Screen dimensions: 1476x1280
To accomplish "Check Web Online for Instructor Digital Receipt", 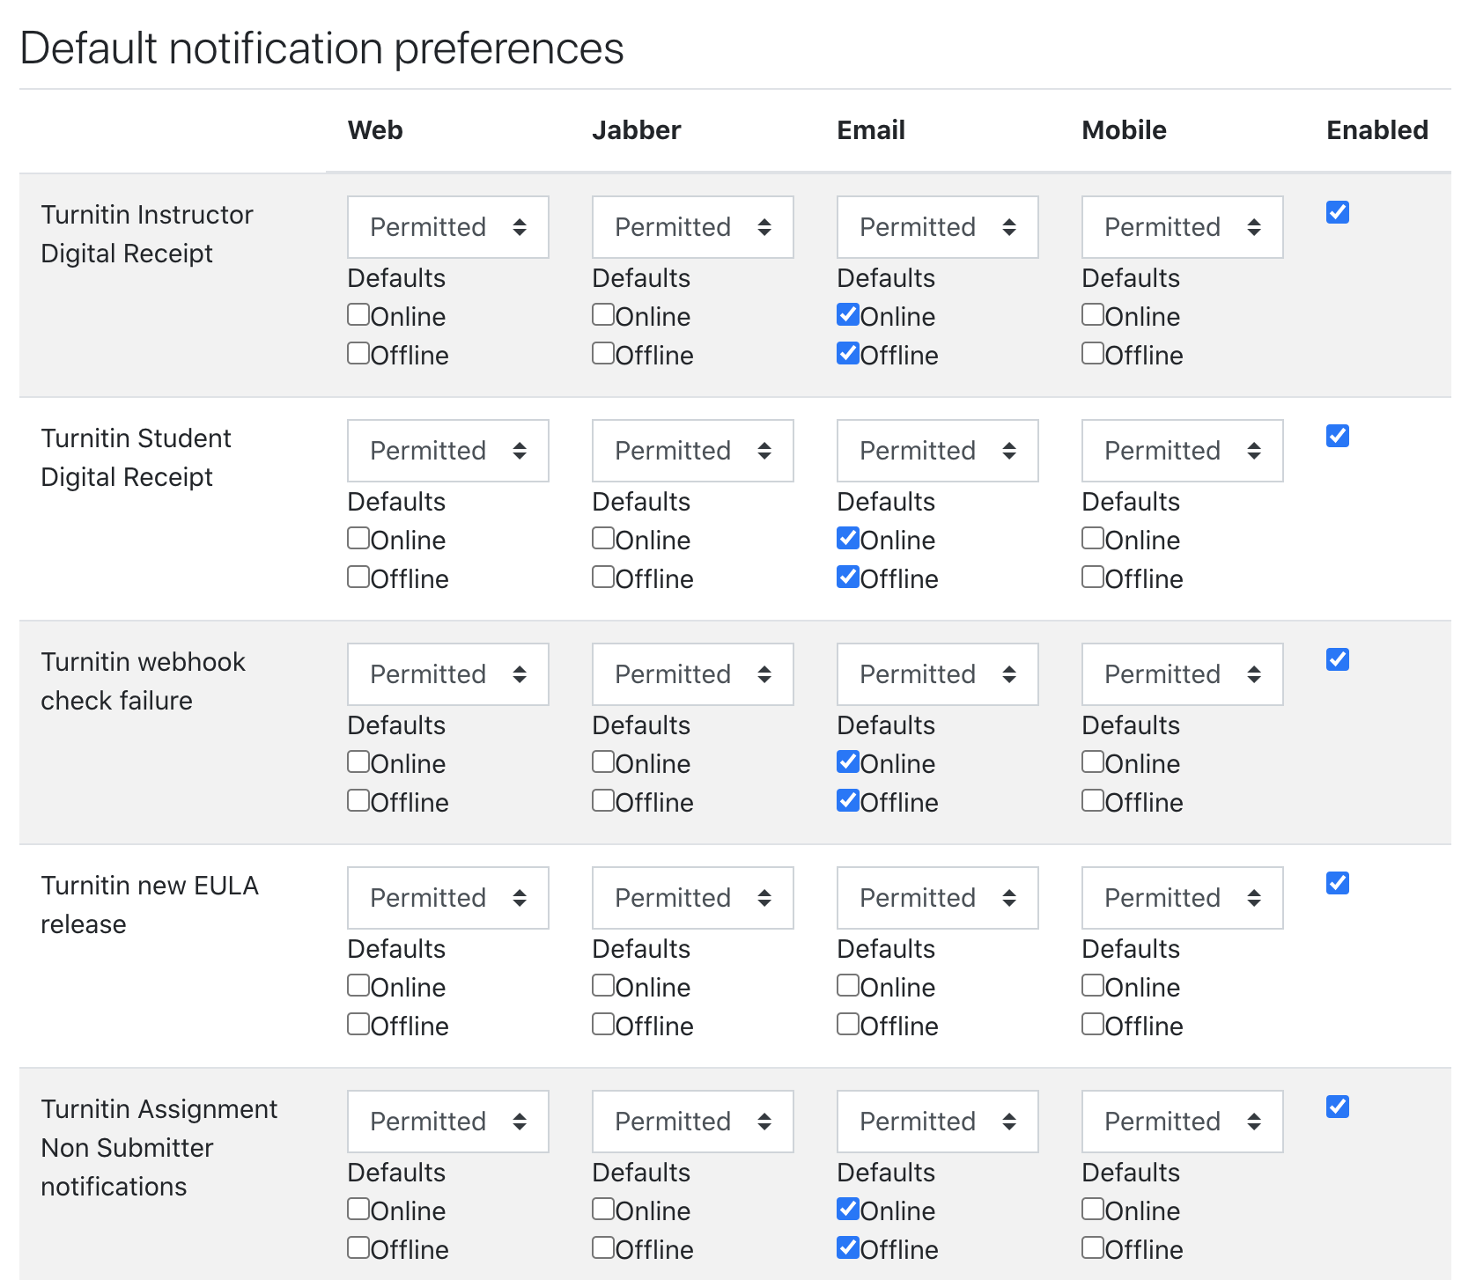I will [358, 314].
